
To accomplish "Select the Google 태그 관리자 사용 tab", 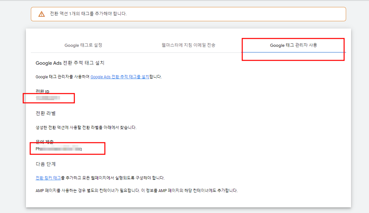I will pyautogui.click(x=293, y=45).
